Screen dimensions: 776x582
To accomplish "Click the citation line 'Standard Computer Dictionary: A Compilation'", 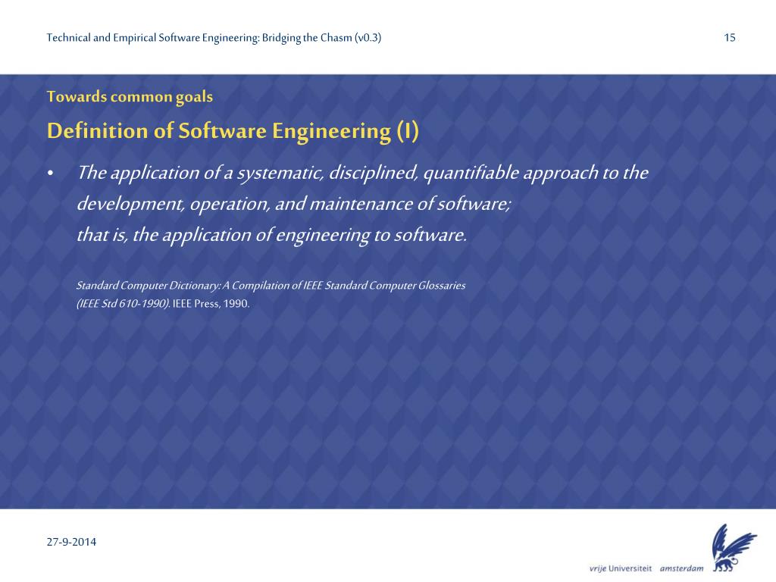I will click(271, 286).
